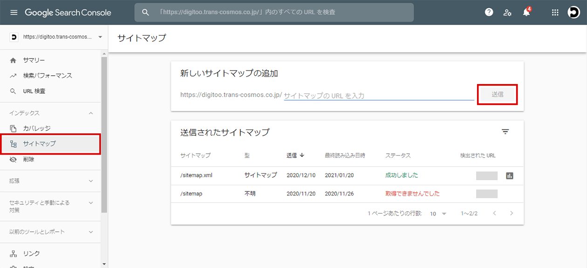Open the bar chart icon for /sitemap.xml
The width and height of the screenshot is (587, 268).
[510, 176]
